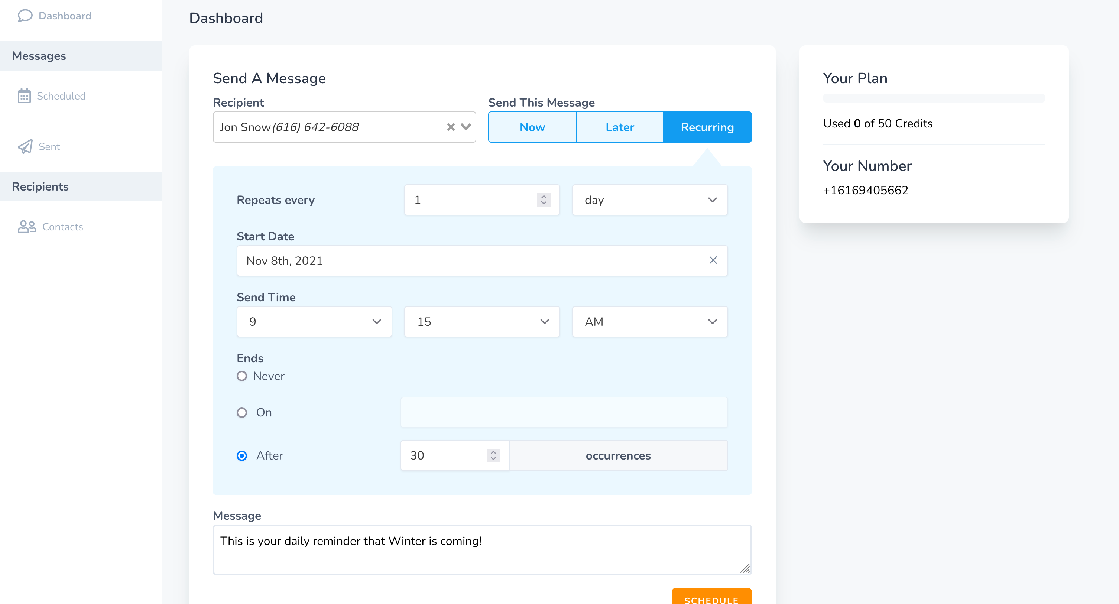Click the occurrences count stepper arrows
The image size is (1119, 604).
[493, 455]
